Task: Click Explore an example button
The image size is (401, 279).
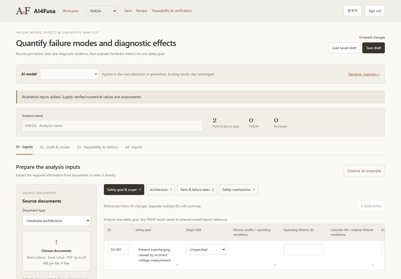Action: tap(364, 171)
